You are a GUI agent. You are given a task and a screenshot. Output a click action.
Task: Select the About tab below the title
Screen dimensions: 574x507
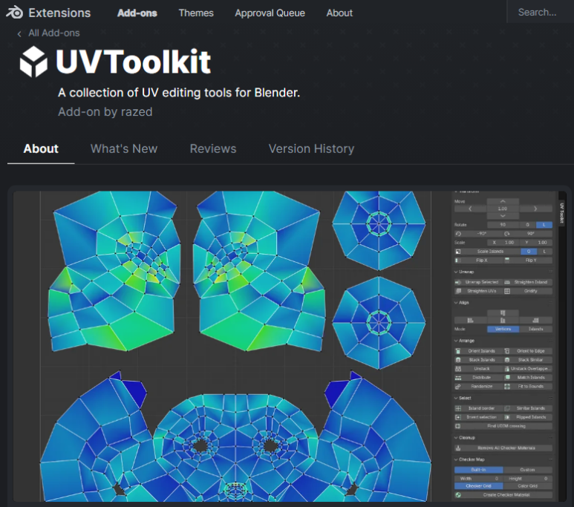click(41, 148)
